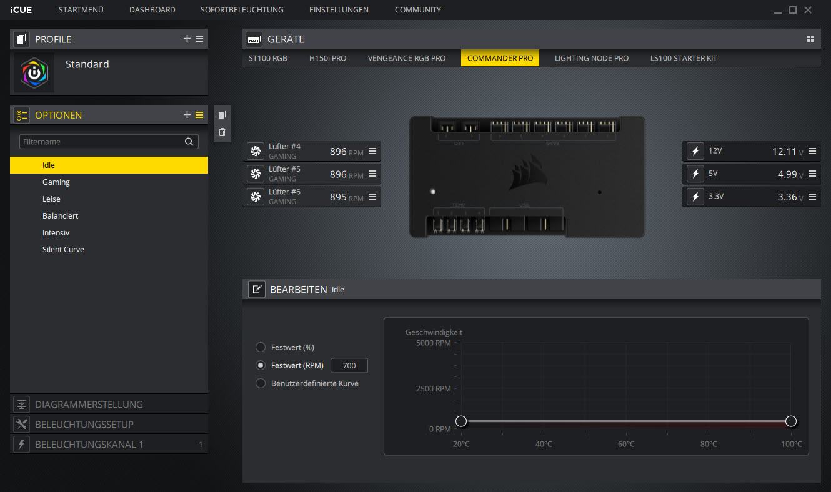Click the RPM value field showing 700
The image size is (831, 492).
click(349, 365)
